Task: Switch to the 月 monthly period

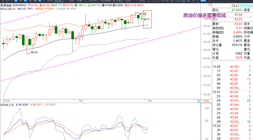Action: (x=193, y=1)
